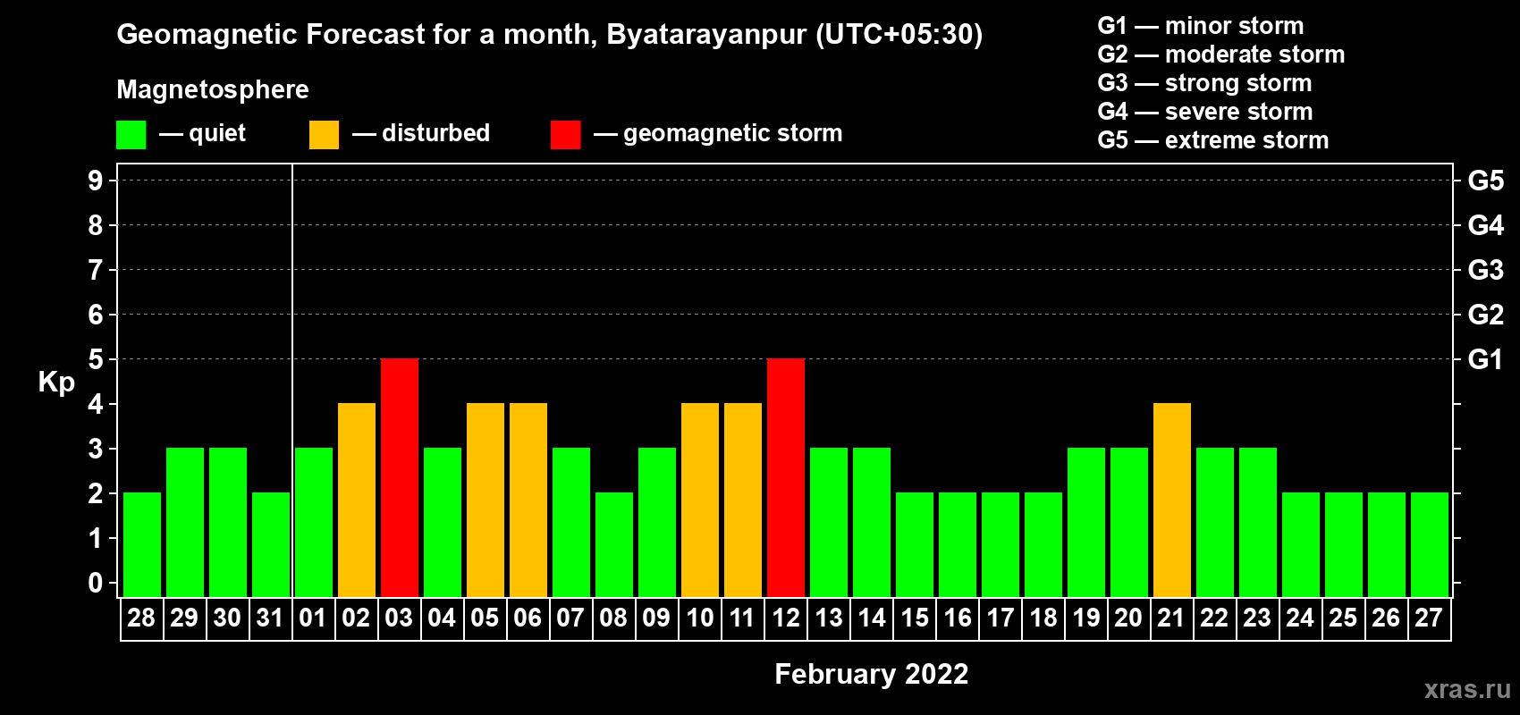Click the orange bar above date 11
The height and width of the screenshot is (715, 1520).
(743, 500)
